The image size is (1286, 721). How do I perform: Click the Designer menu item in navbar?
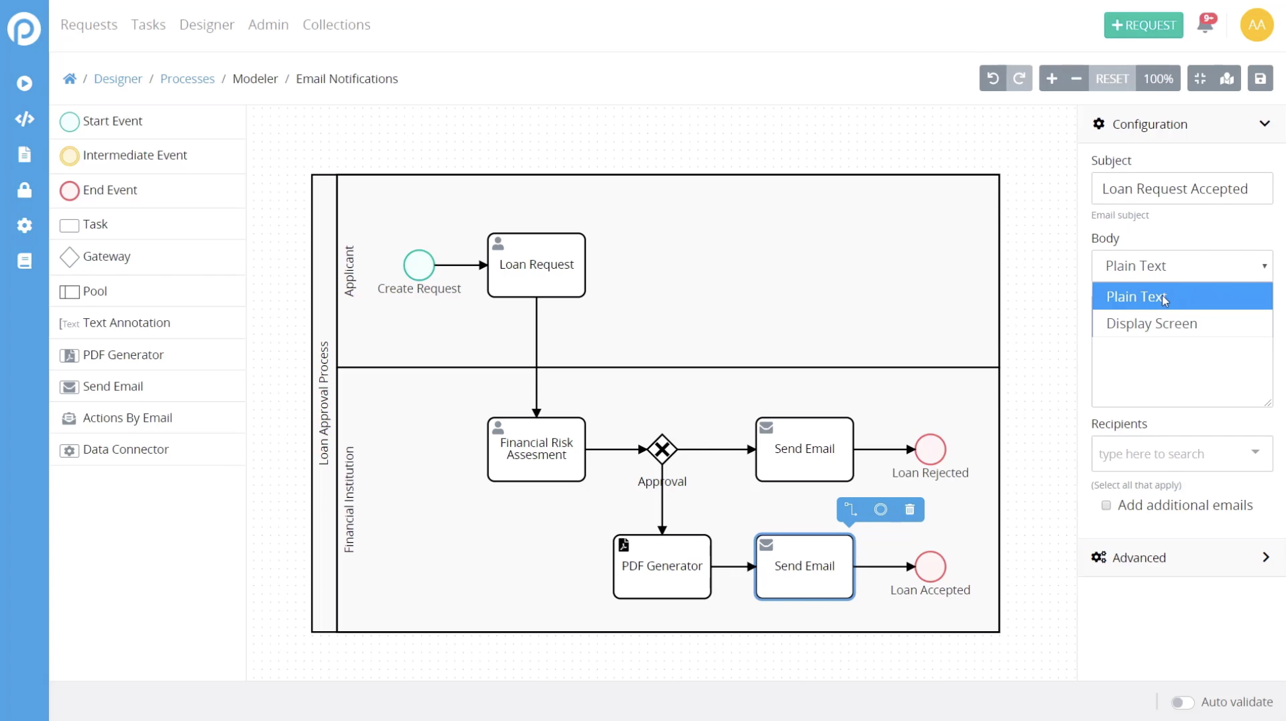pos(207,24)
